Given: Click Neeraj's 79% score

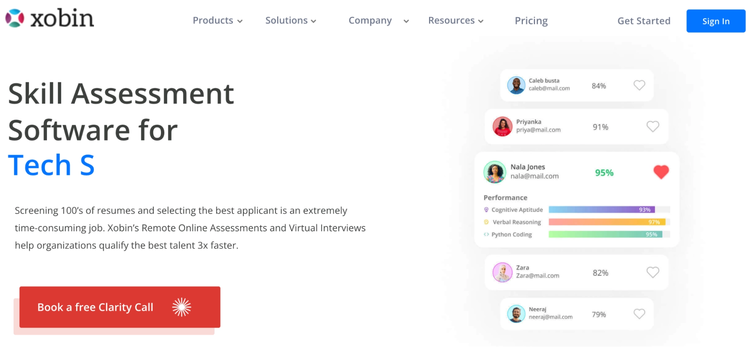Looking at the screenshot, I should [599, 315].
